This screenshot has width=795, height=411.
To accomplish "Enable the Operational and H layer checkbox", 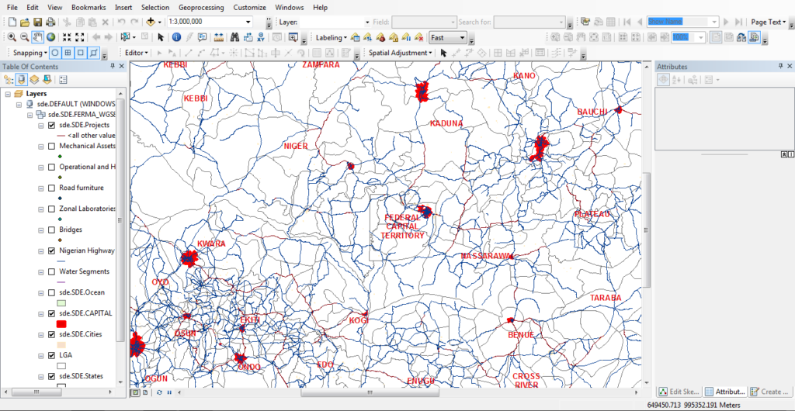I will [x=51, y=167].
